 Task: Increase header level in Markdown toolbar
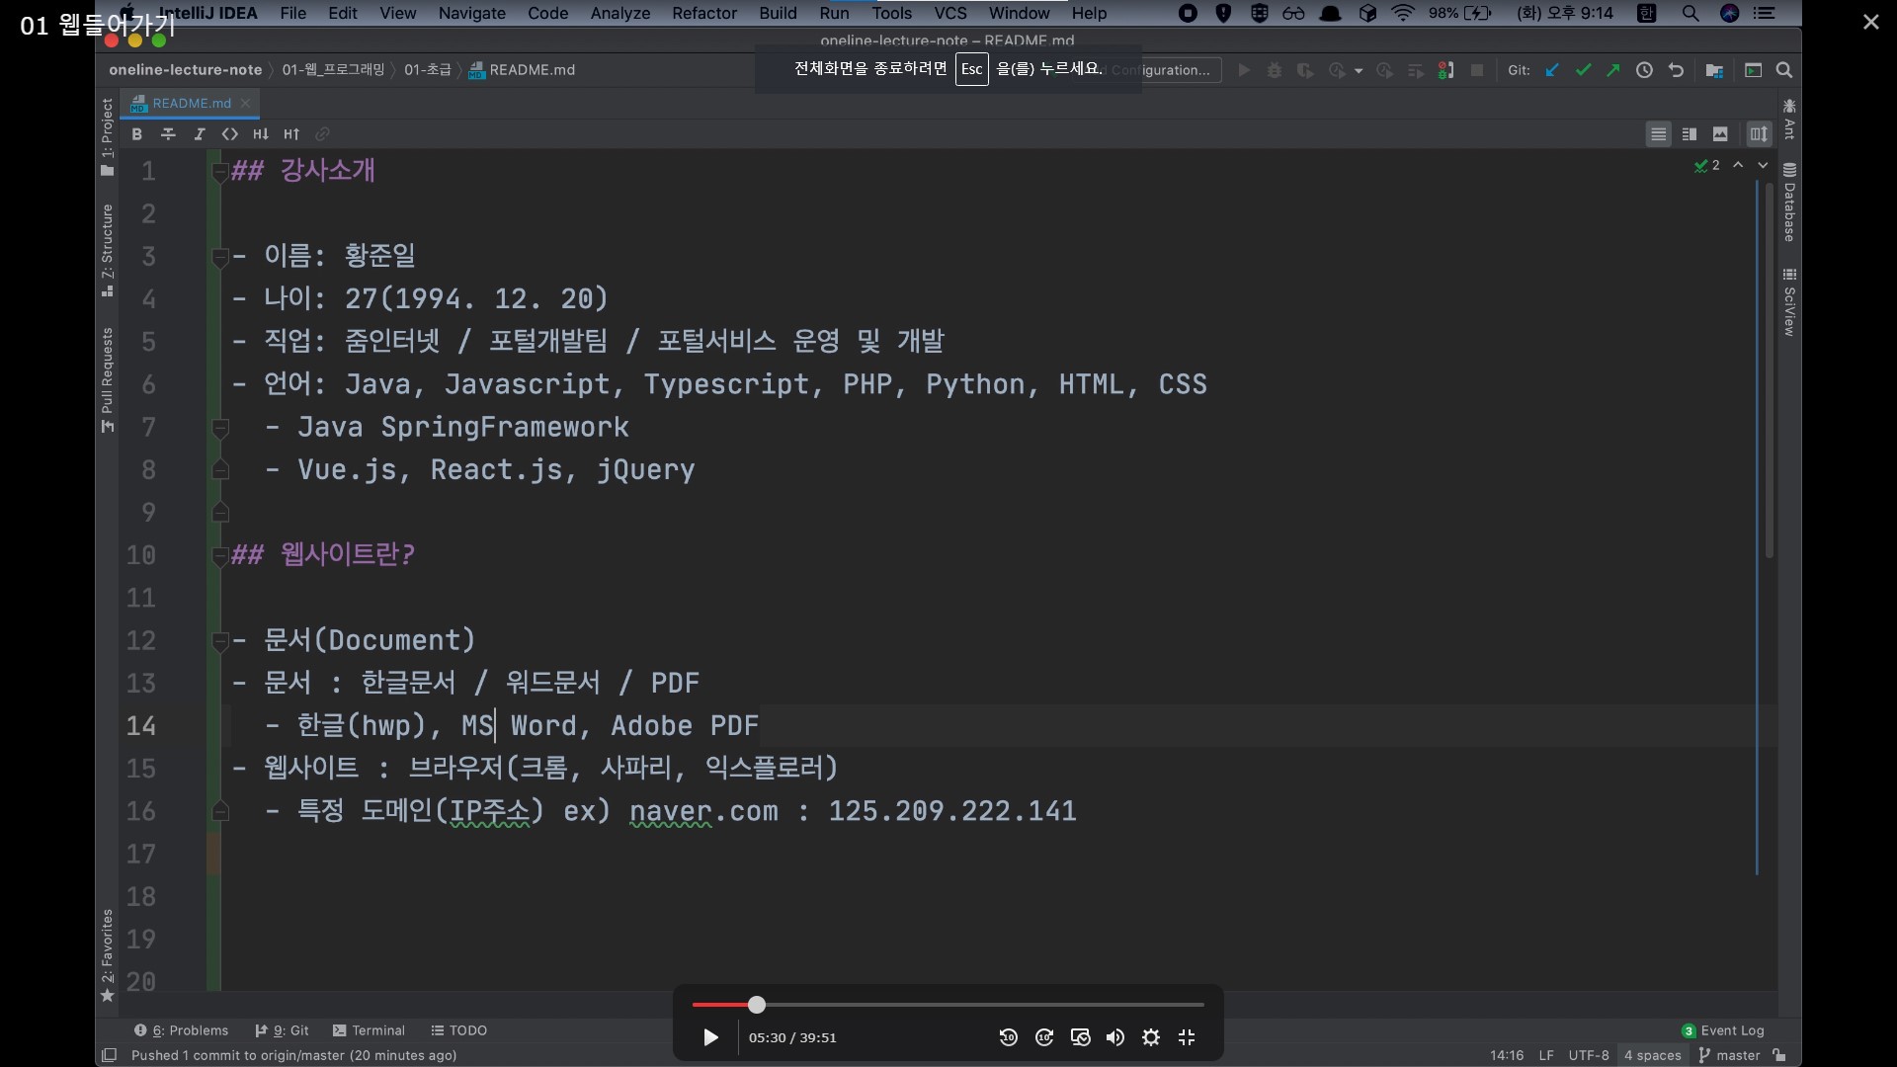coord(291,134)
